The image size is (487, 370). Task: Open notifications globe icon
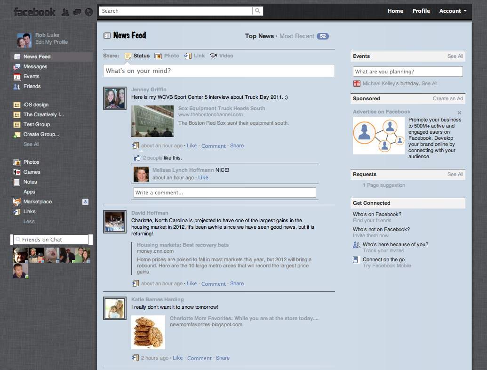88,12
